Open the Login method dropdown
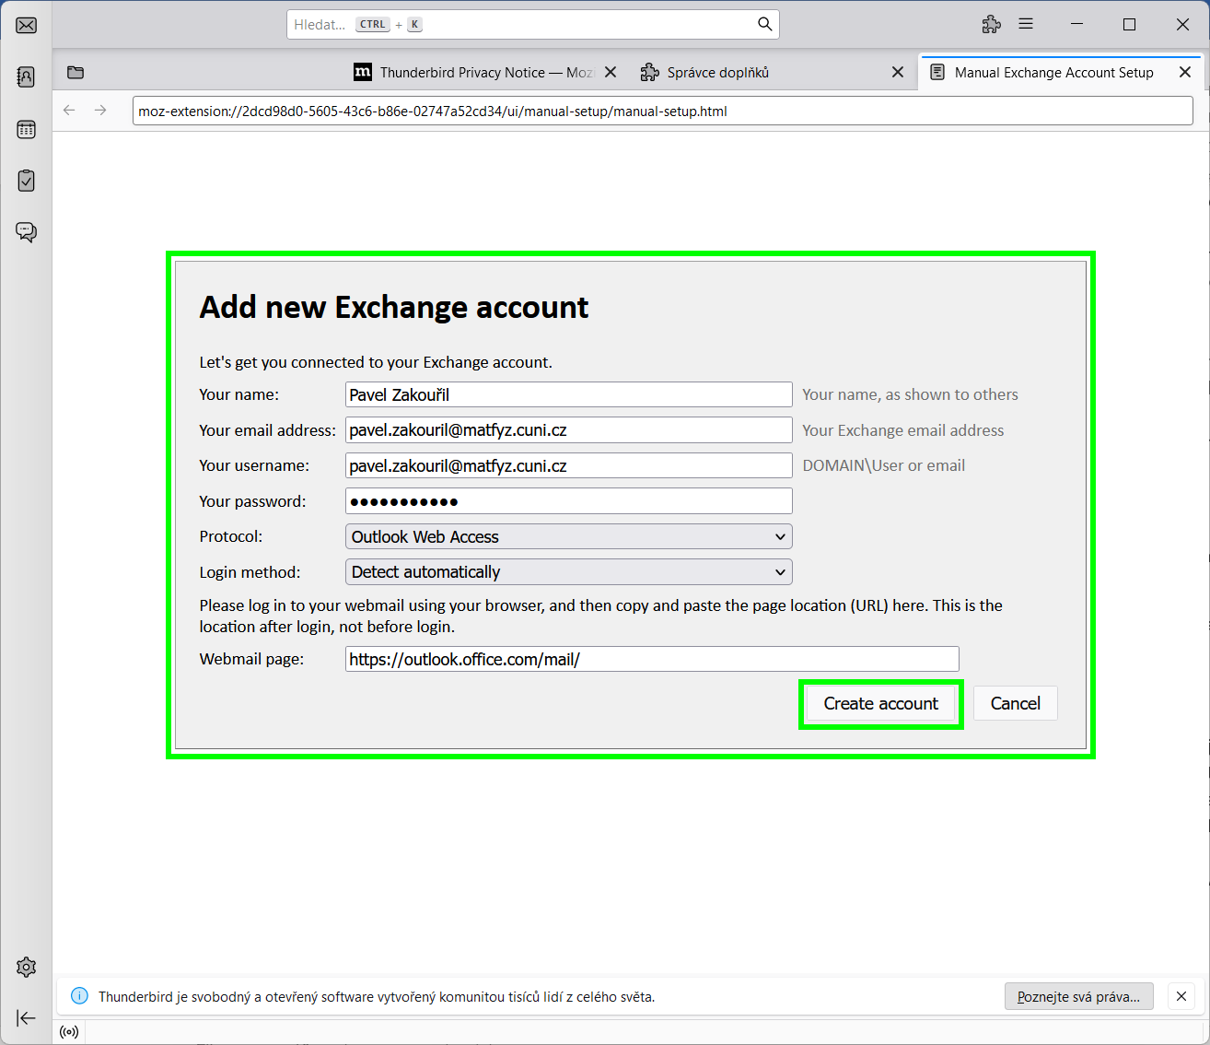The height and width of the screenshot is (1045, 1210). (569, 572)
